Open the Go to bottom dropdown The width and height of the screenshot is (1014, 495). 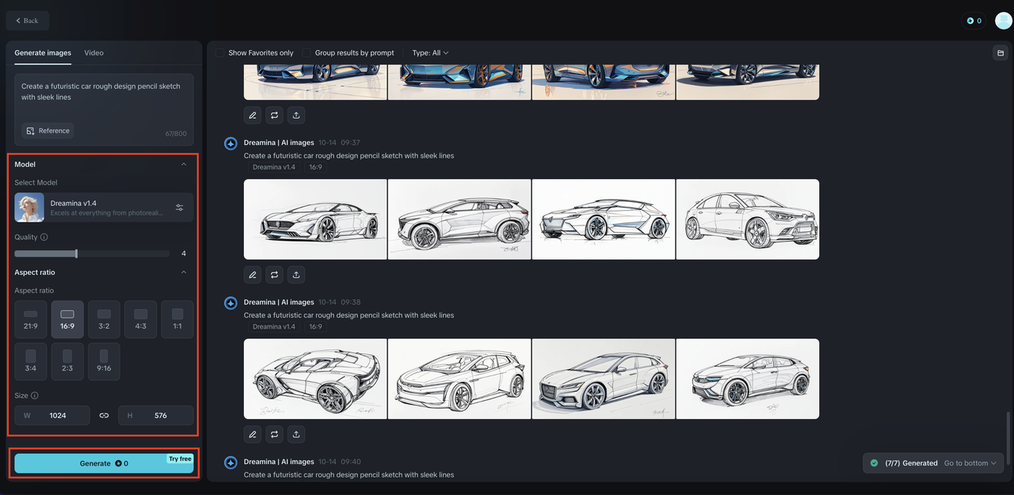970,463
